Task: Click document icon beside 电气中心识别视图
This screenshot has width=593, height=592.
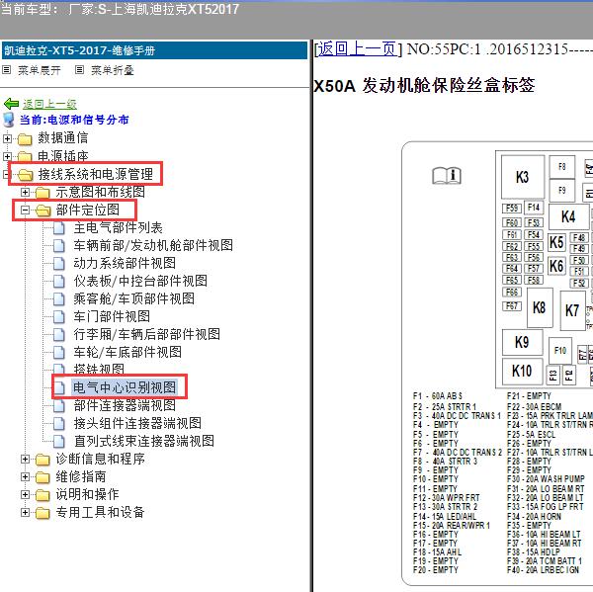Action: pyautogui.click(x=59, y=387)
